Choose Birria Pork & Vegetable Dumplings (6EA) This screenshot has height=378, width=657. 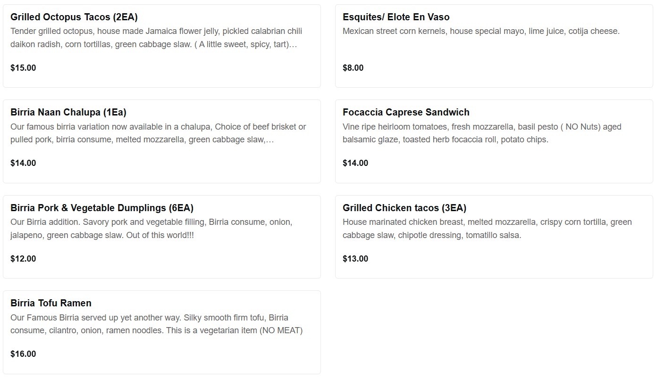[x=102, y=208]
